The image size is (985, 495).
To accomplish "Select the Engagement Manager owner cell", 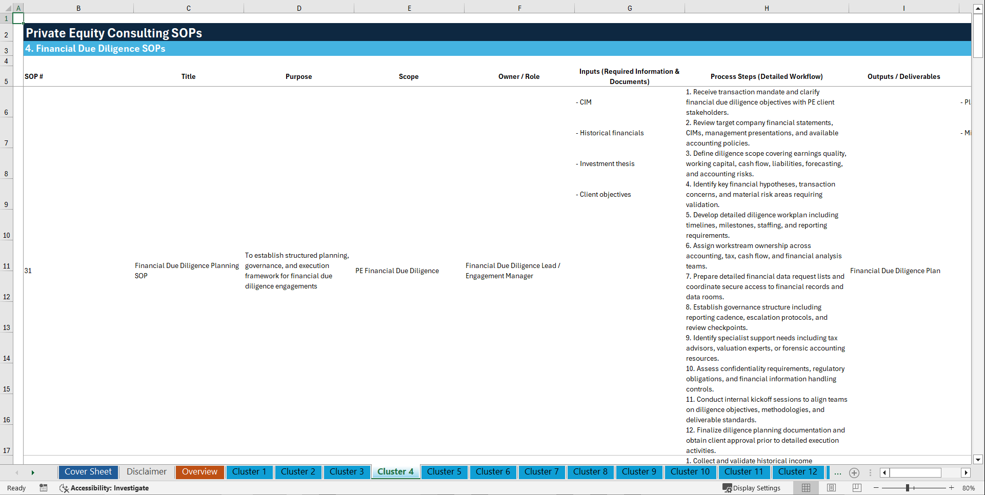I will pos(519,271).
